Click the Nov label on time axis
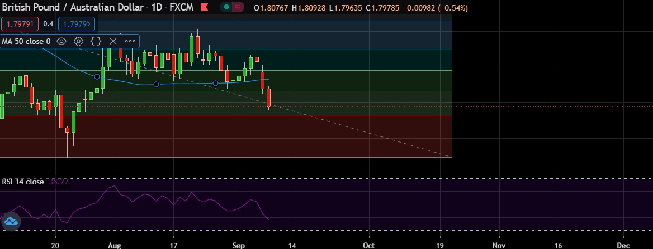653x249 pixels. click(499, 246)
